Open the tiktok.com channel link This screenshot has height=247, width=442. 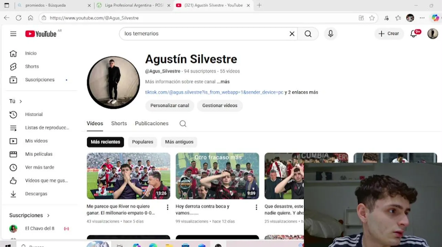[214, 92]
